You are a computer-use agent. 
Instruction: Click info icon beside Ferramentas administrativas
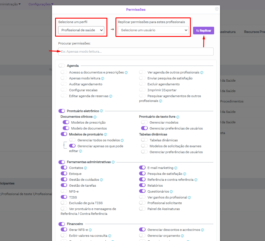[x=113, y=162]
